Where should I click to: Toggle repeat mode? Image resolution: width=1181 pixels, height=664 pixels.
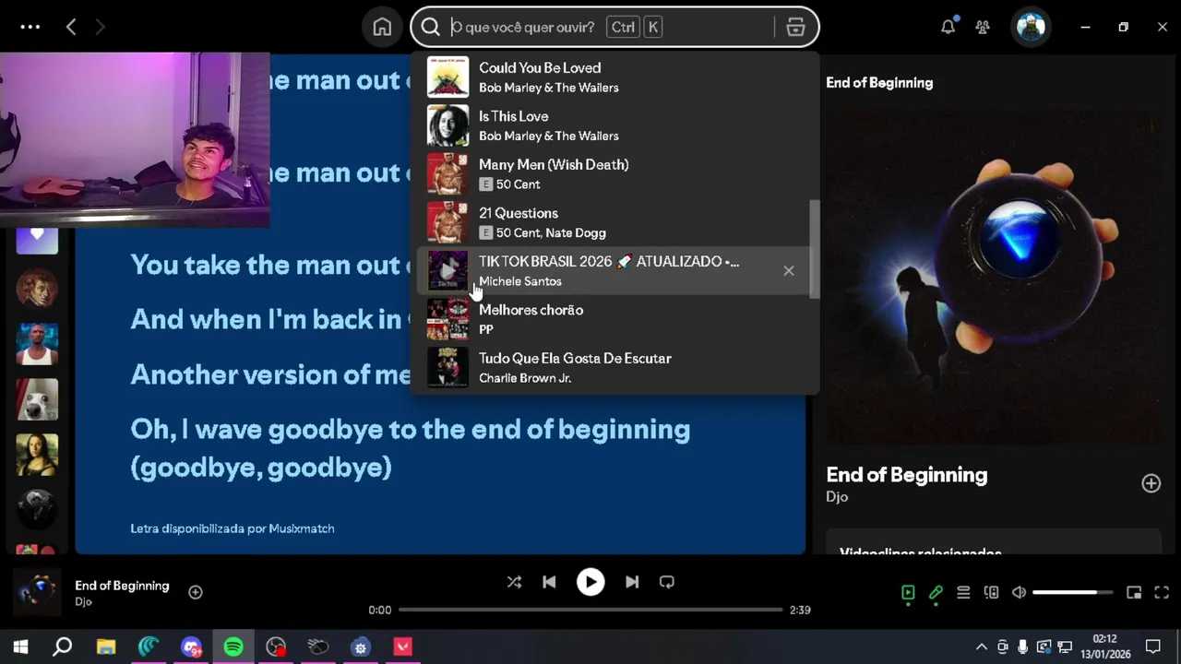667,582
